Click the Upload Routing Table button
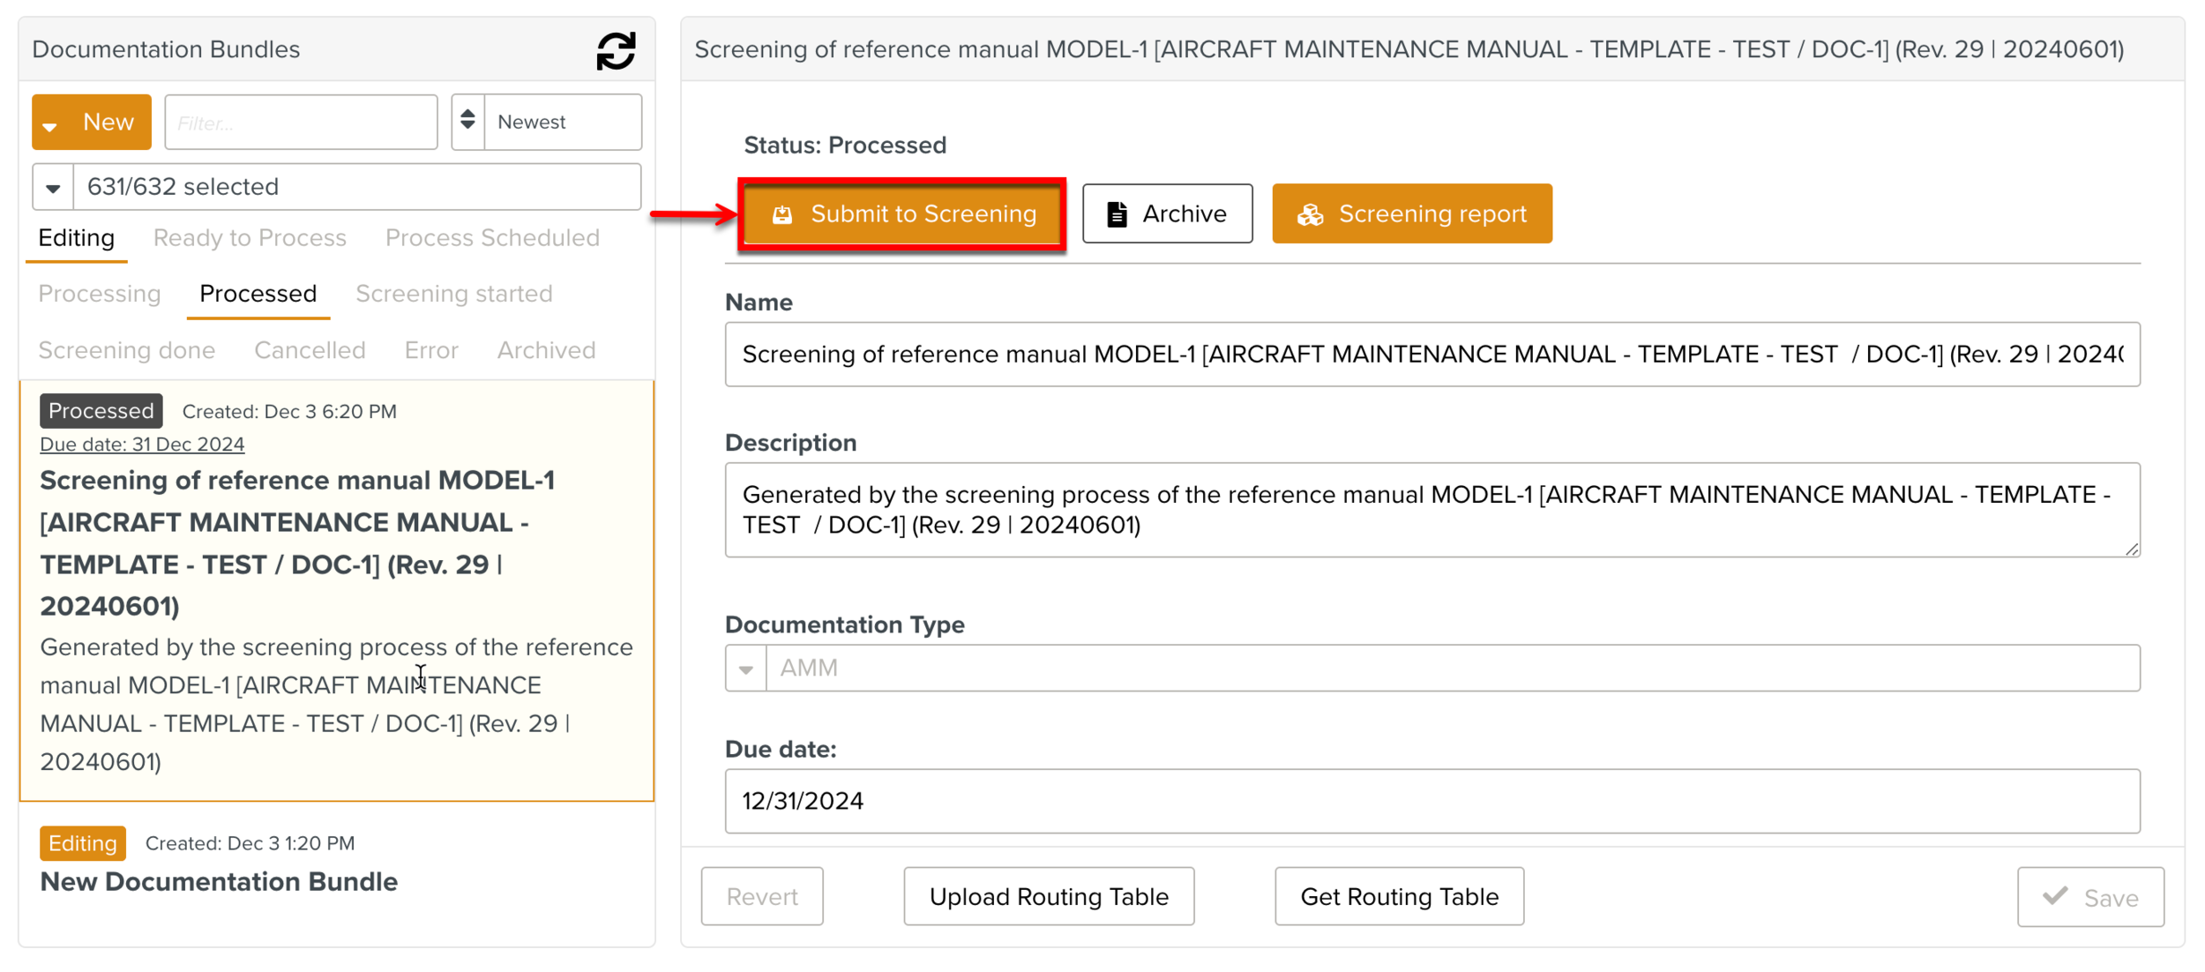The height and width of the screenshot is (972, 2205). coord(1048,896)
